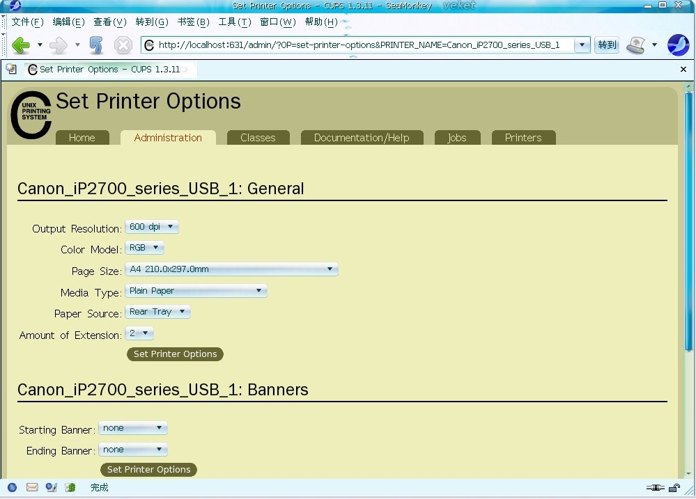Viewport: 696px width, 499px height.
Task: Click the CUPS Unix Printing System logo
Action: pyautogui.click(x=31, y=115)
